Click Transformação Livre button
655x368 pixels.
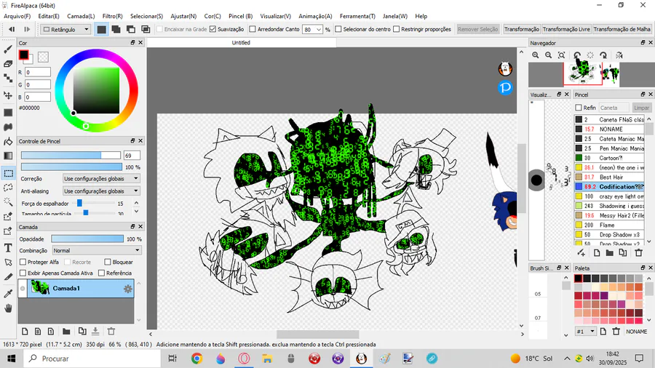point(566,29)
